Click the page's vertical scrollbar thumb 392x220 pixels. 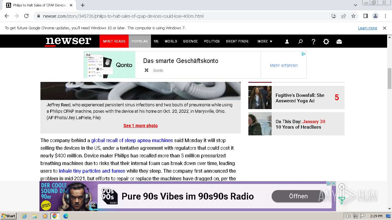click(390, 78)
